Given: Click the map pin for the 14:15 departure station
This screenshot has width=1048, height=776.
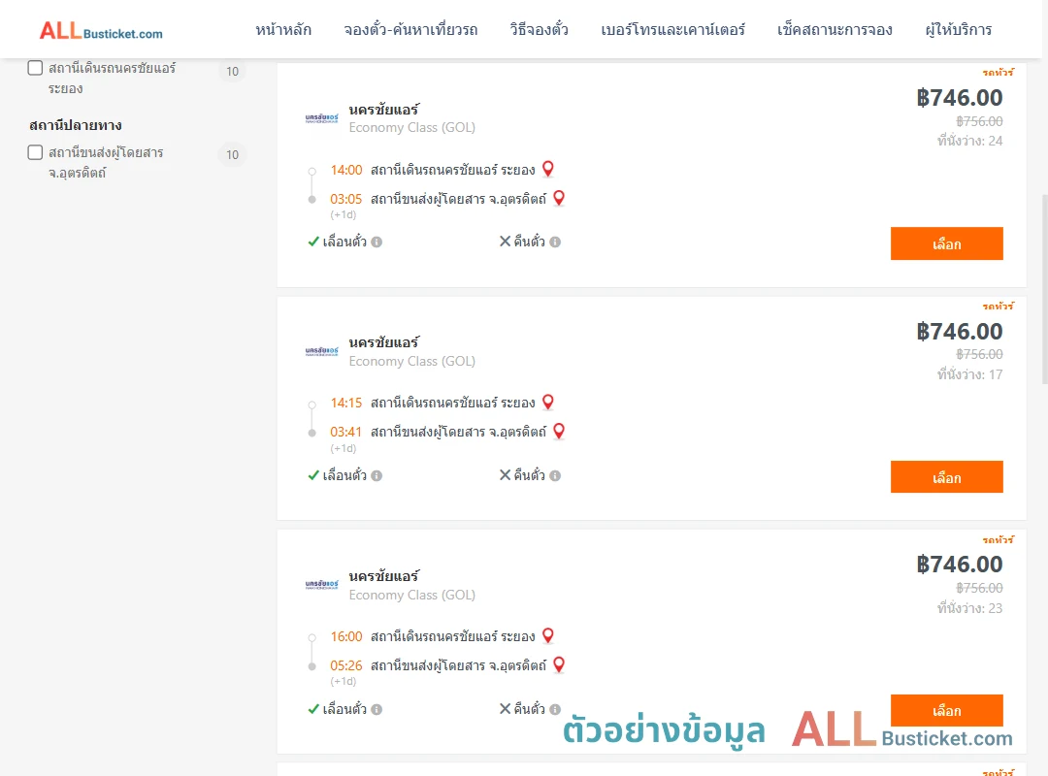Looking at the screenshot, I should [548, 403].
